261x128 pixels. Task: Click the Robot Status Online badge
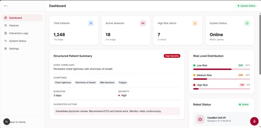244,104
